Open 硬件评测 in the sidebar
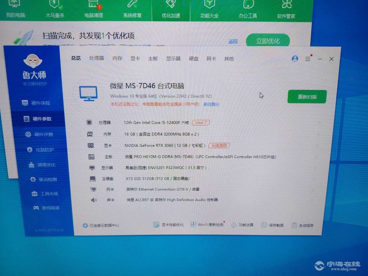The image size is (368, 276). pos(39,134)
